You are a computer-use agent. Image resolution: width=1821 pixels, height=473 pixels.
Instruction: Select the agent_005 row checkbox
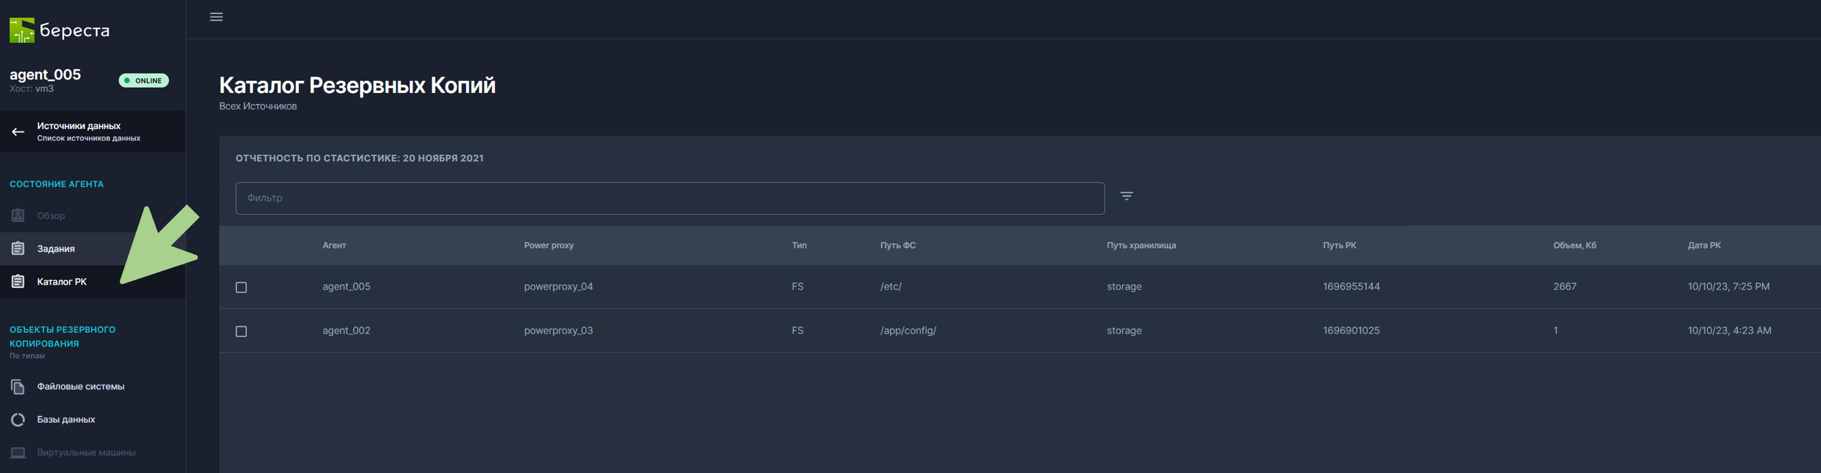[x=241, y=287]
